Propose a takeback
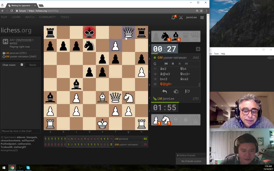Viewport: 274px width, 171px height. click(164, 91)
